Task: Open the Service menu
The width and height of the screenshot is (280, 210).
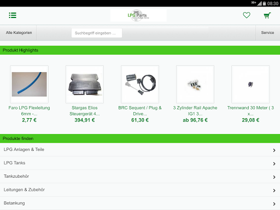Action: point(267,33)
